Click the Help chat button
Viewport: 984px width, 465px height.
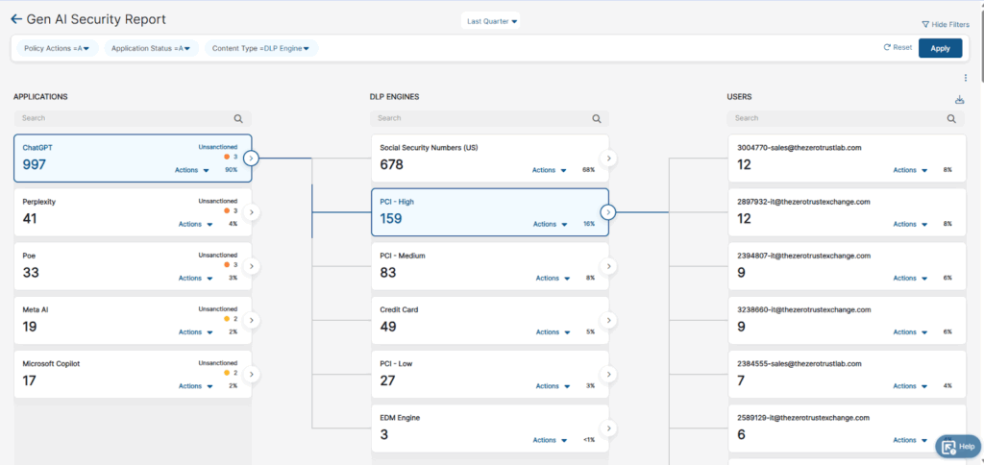tap(958, 446)
